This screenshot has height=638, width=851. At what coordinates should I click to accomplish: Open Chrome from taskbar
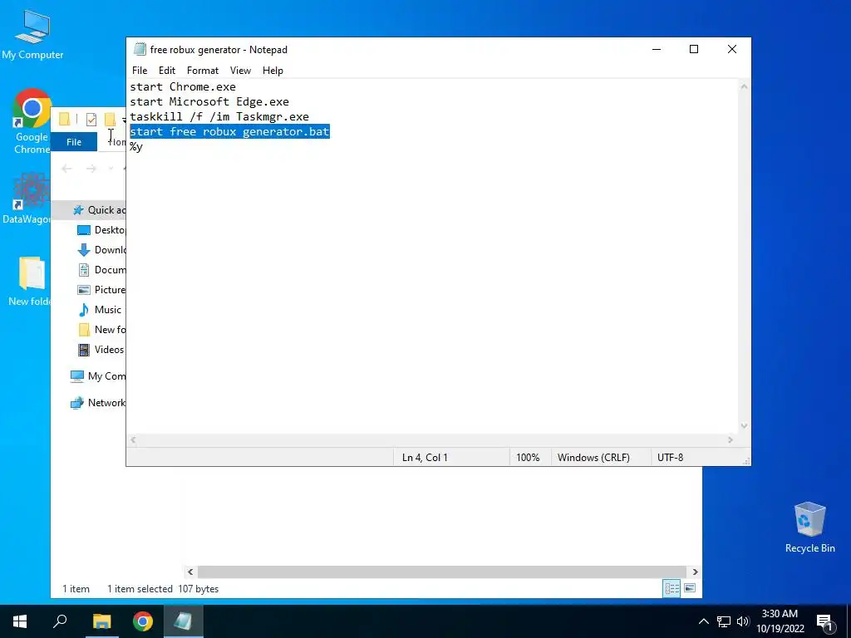tap(143, 621)
